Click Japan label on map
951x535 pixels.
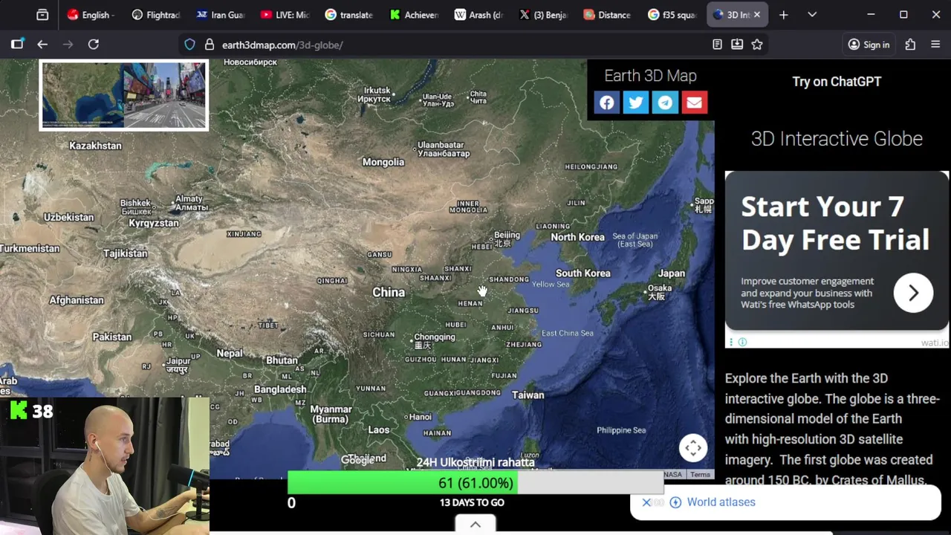671,273
